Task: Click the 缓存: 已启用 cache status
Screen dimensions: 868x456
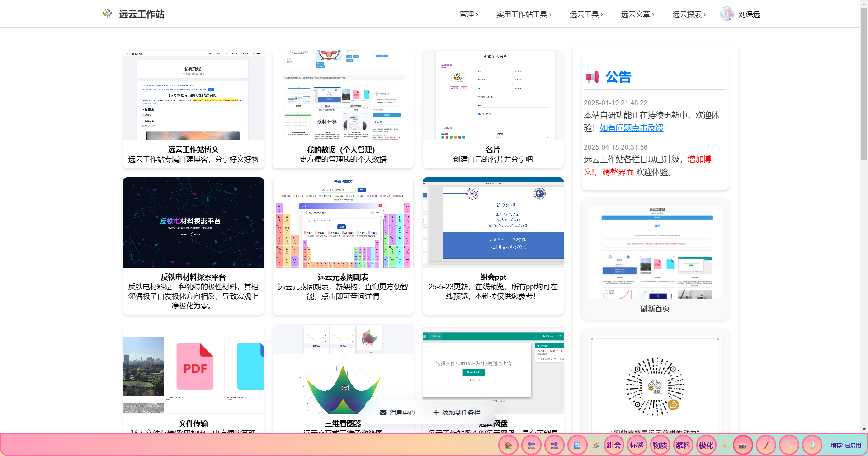Action: click(845, 446)
